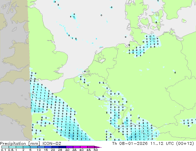Select the 0.1–0.5 mm legend color swatch
The height and width of the screenshot is (151, 196).
tap(5, 147)
